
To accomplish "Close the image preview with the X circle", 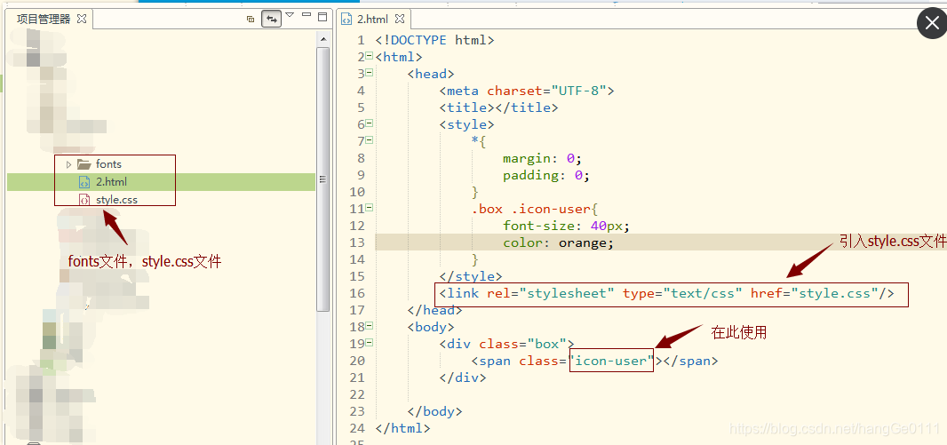I will pyautogui.click(x=931, y=24).
